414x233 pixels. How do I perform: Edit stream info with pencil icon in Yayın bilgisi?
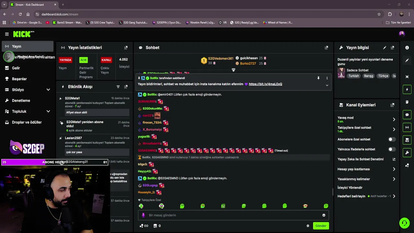click(x=385, y=48)
